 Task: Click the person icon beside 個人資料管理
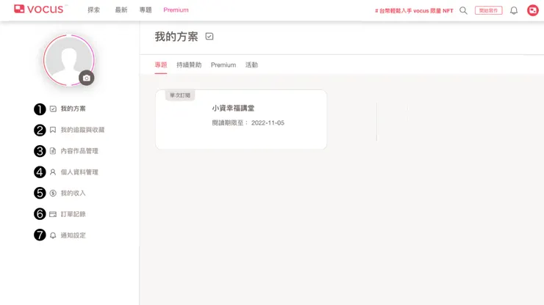(x=53, y=172)
